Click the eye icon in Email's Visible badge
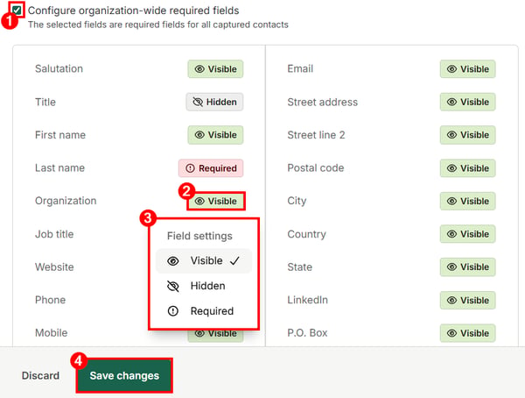 point(451,68)
